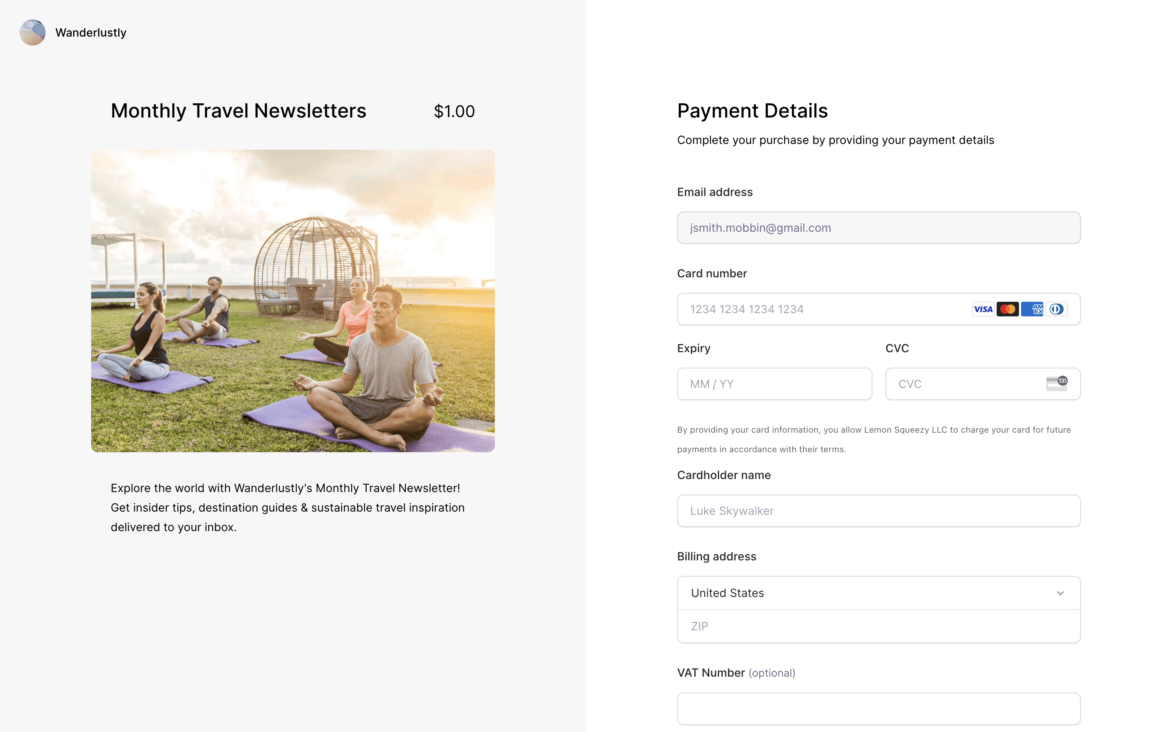Click the Mastercard logo icon
1172x732 pixels.
point(1007,309)
